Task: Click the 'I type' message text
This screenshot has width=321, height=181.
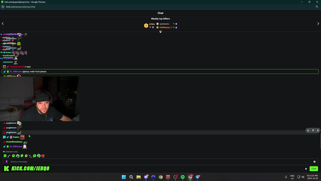Action: (28, 67)
